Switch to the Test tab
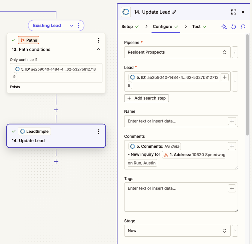The image size is (252, 244). (196, 27)
